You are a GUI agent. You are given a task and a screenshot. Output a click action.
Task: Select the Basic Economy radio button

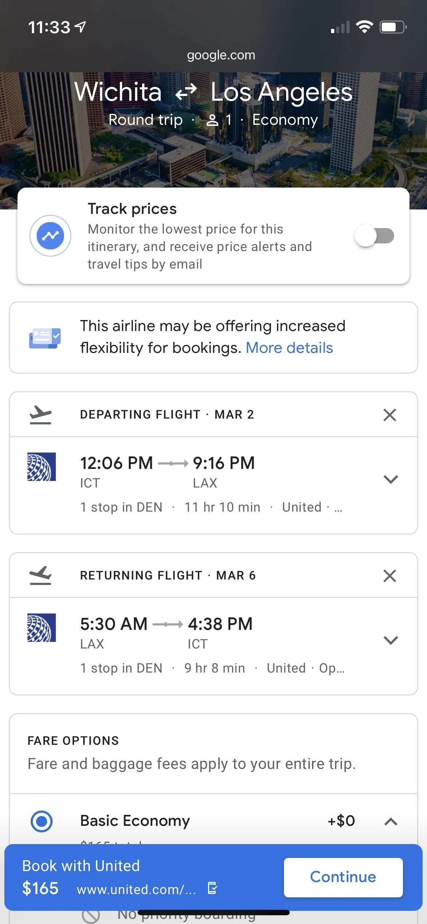click(x=42, y=821)
